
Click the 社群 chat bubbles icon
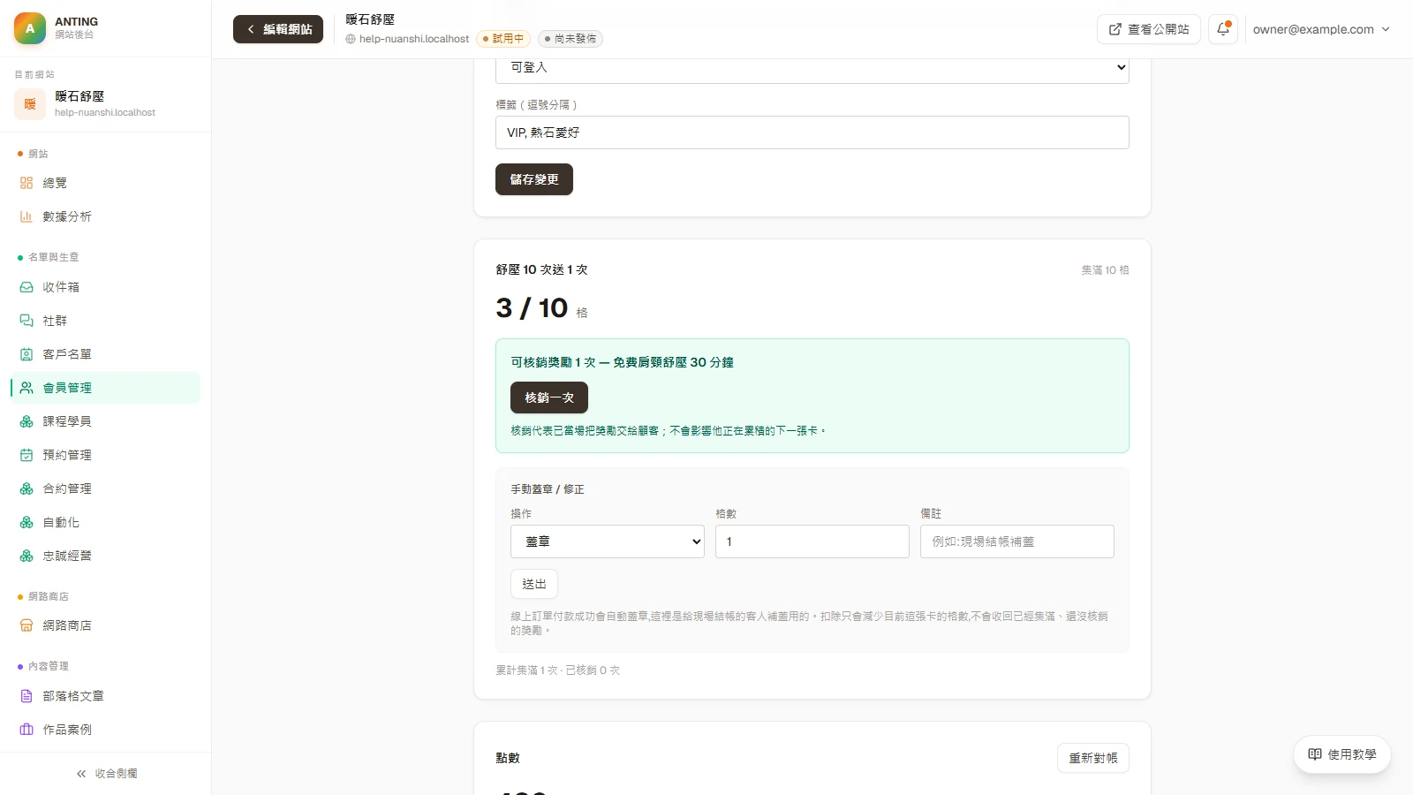pyautogui.click(x=26, y=321)
